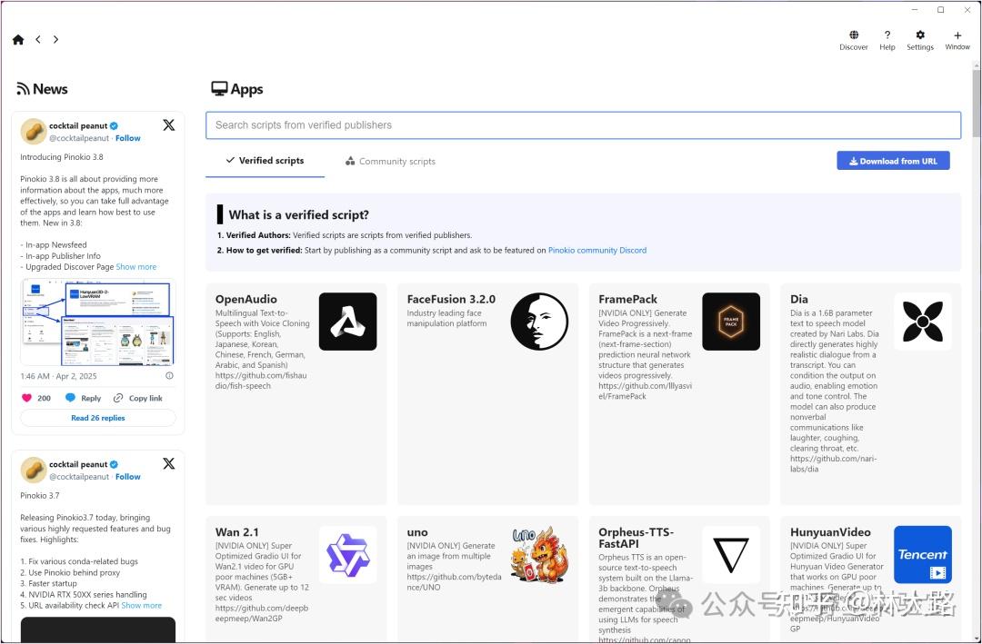
Task: Follow cocktail peanut on Pinokio 3.7 post
Action: 128,477
